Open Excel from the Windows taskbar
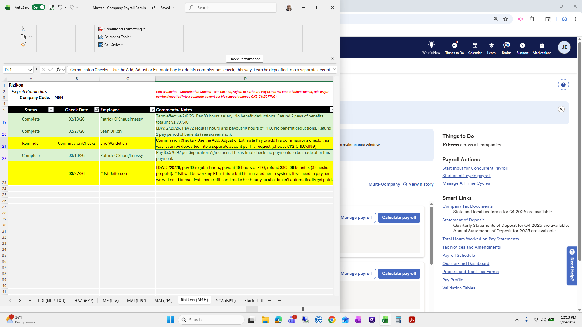 pyautogui.click(x=385, y=320)
